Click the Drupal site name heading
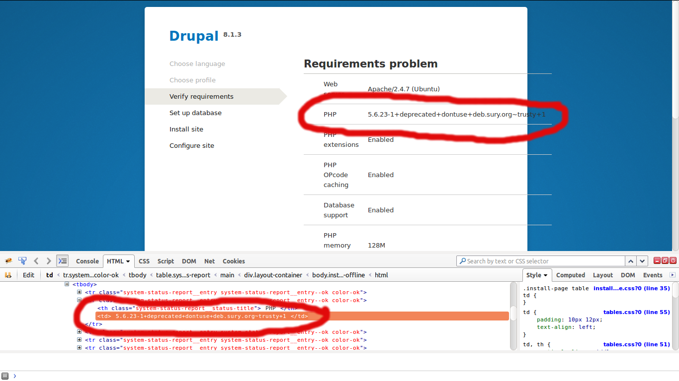Viewport: 679px width, 381px height. (x=194, y=36)
